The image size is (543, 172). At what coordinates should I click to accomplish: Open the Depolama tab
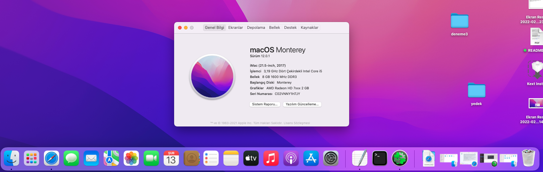click(x=256, y=27)
